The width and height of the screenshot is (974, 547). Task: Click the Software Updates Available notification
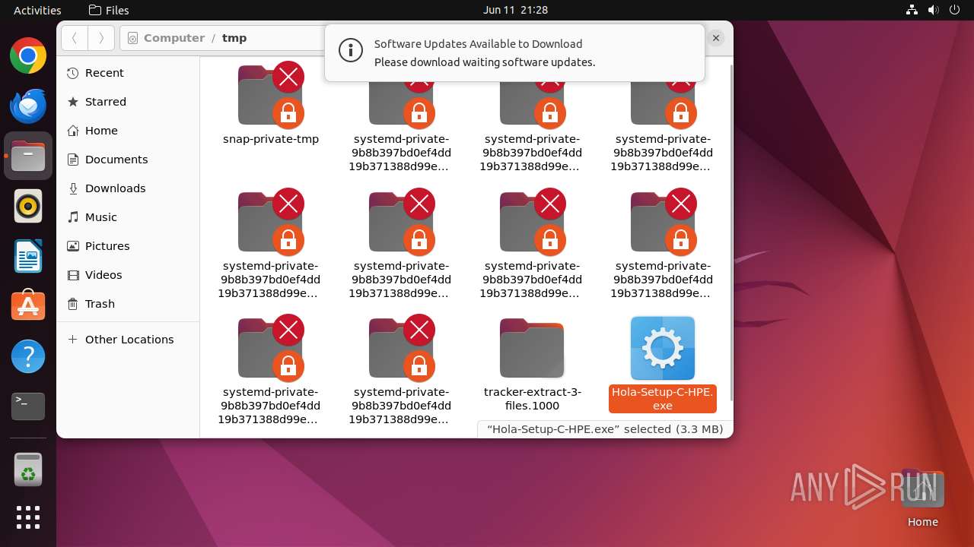514,53
